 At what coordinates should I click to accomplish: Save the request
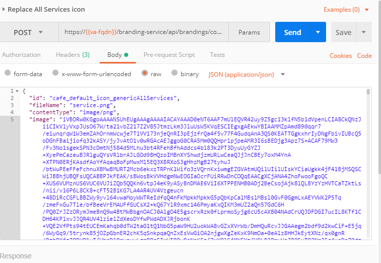[343, 32]
